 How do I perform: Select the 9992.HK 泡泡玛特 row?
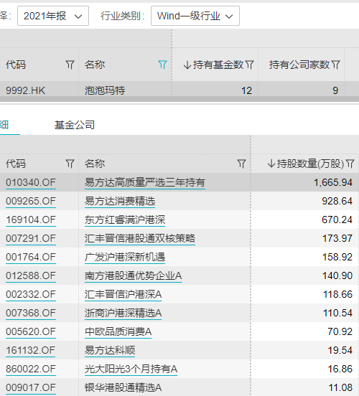tap(179, 90)
